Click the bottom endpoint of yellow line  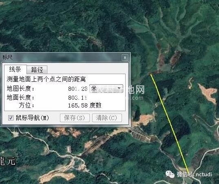pyautogui.click(x=188, y=173)
